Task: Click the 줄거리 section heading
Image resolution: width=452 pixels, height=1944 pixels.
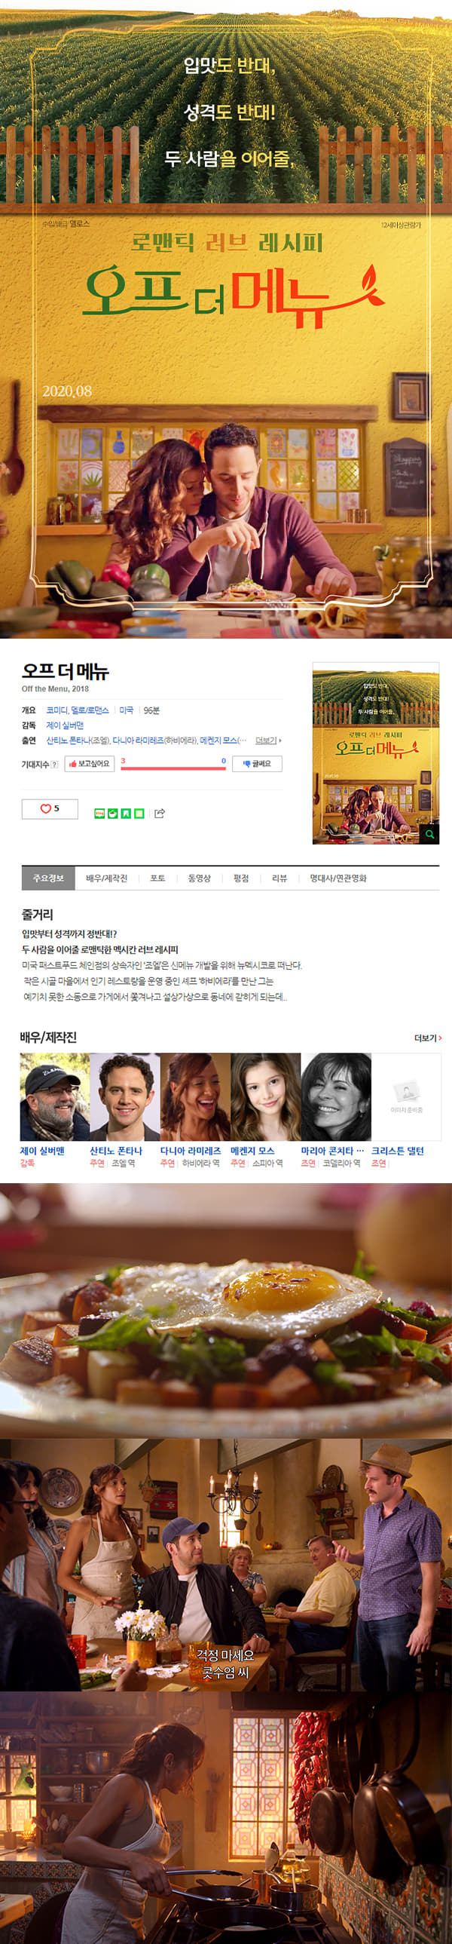Action: point(38,915)
